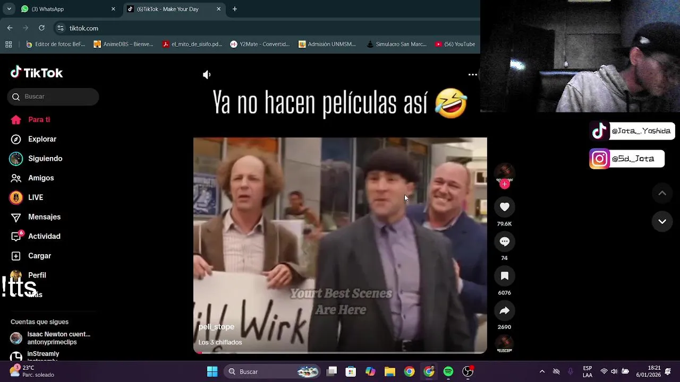Viewport: 680px width, 382px height.
Task: Click the peli_stope username on the video
Action: (x=216, y=327)
